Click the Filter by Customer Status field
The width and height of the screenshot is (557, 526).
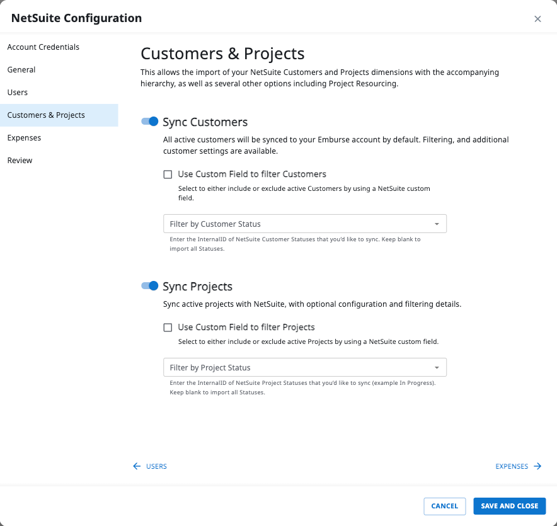click(305, 224)
